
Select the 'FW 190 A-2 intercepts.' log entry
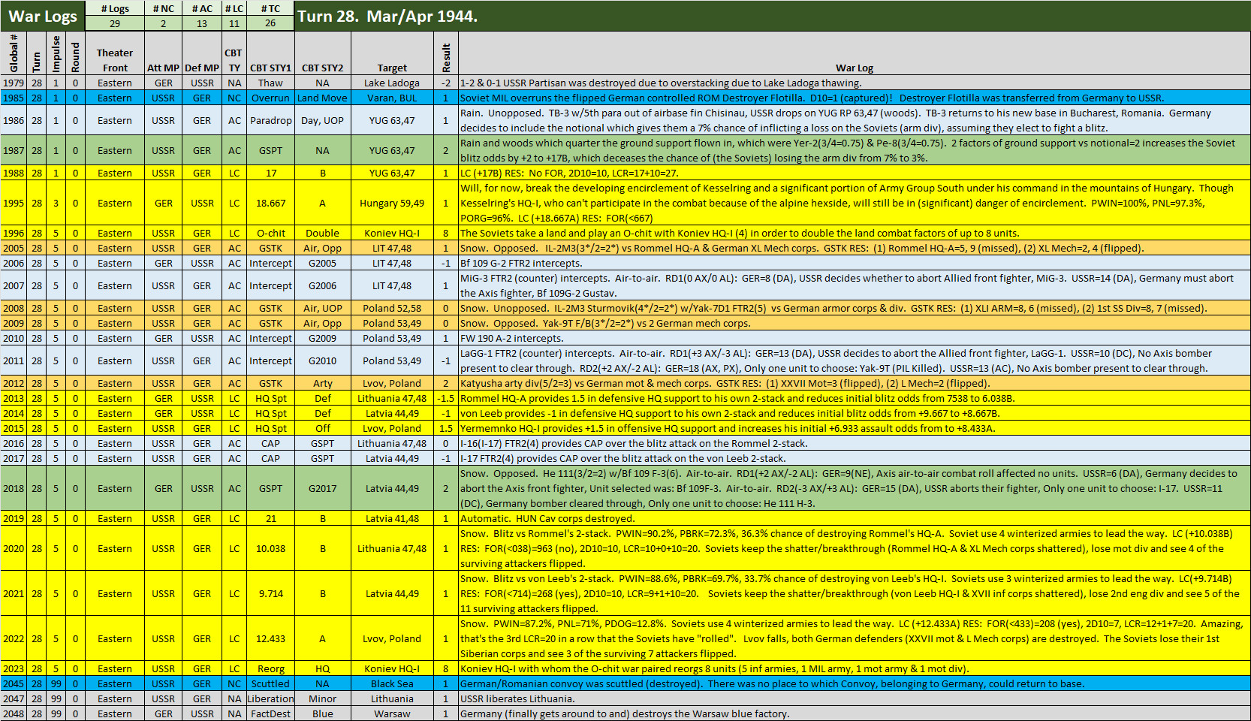(855, 338)
